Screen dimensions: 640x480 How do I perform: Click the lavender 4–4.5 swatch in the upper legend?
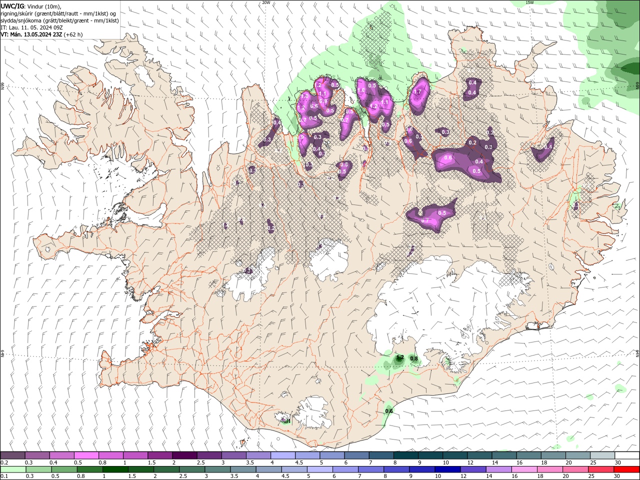point(283,455)
